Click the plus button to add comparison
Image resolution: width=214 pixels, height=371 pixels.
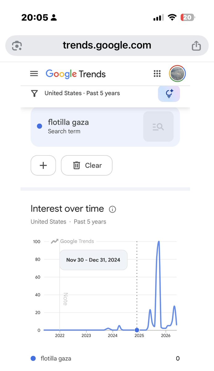pyautogui.click(x=43, y=165)
